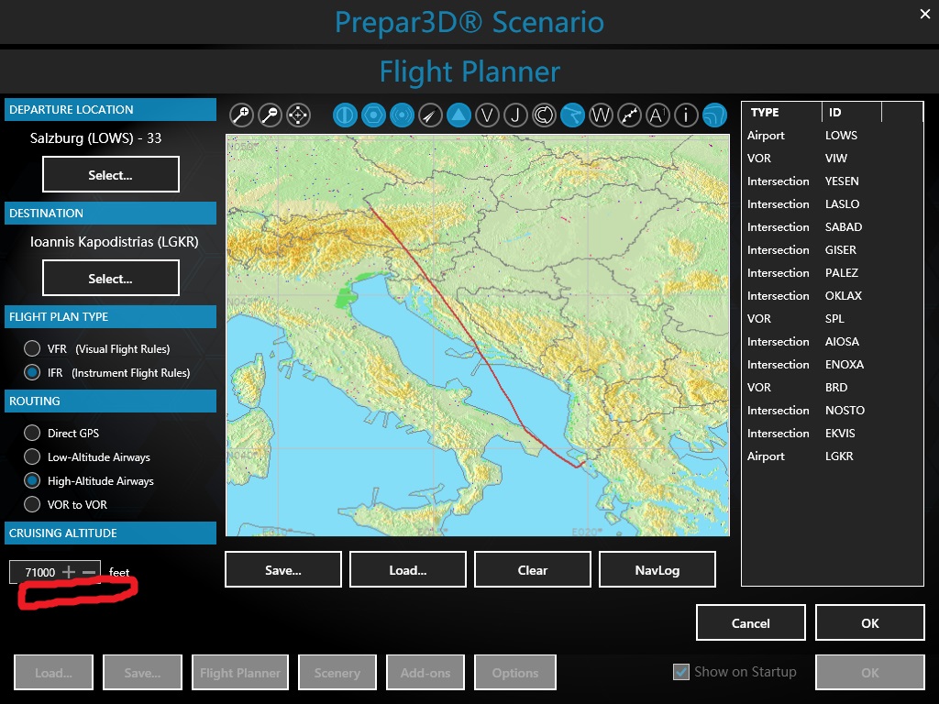Select the PALEZ intersection row

coord(833,272)
